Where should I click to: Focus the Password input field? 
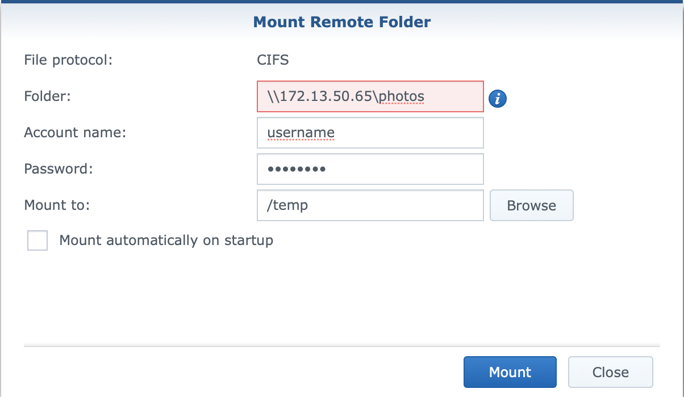click(x=370, y=169)
